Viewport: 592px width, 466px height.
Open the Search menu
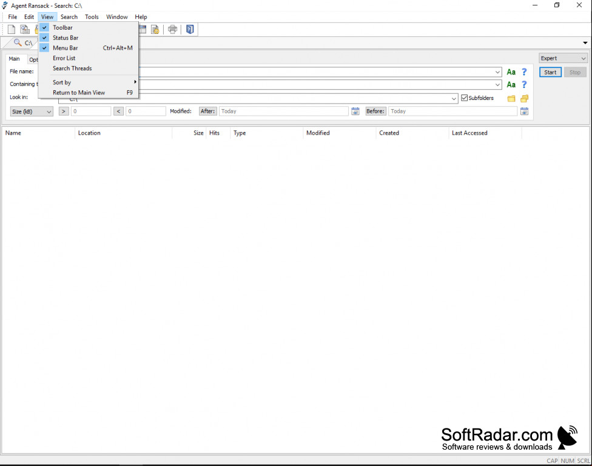(69, 17)
